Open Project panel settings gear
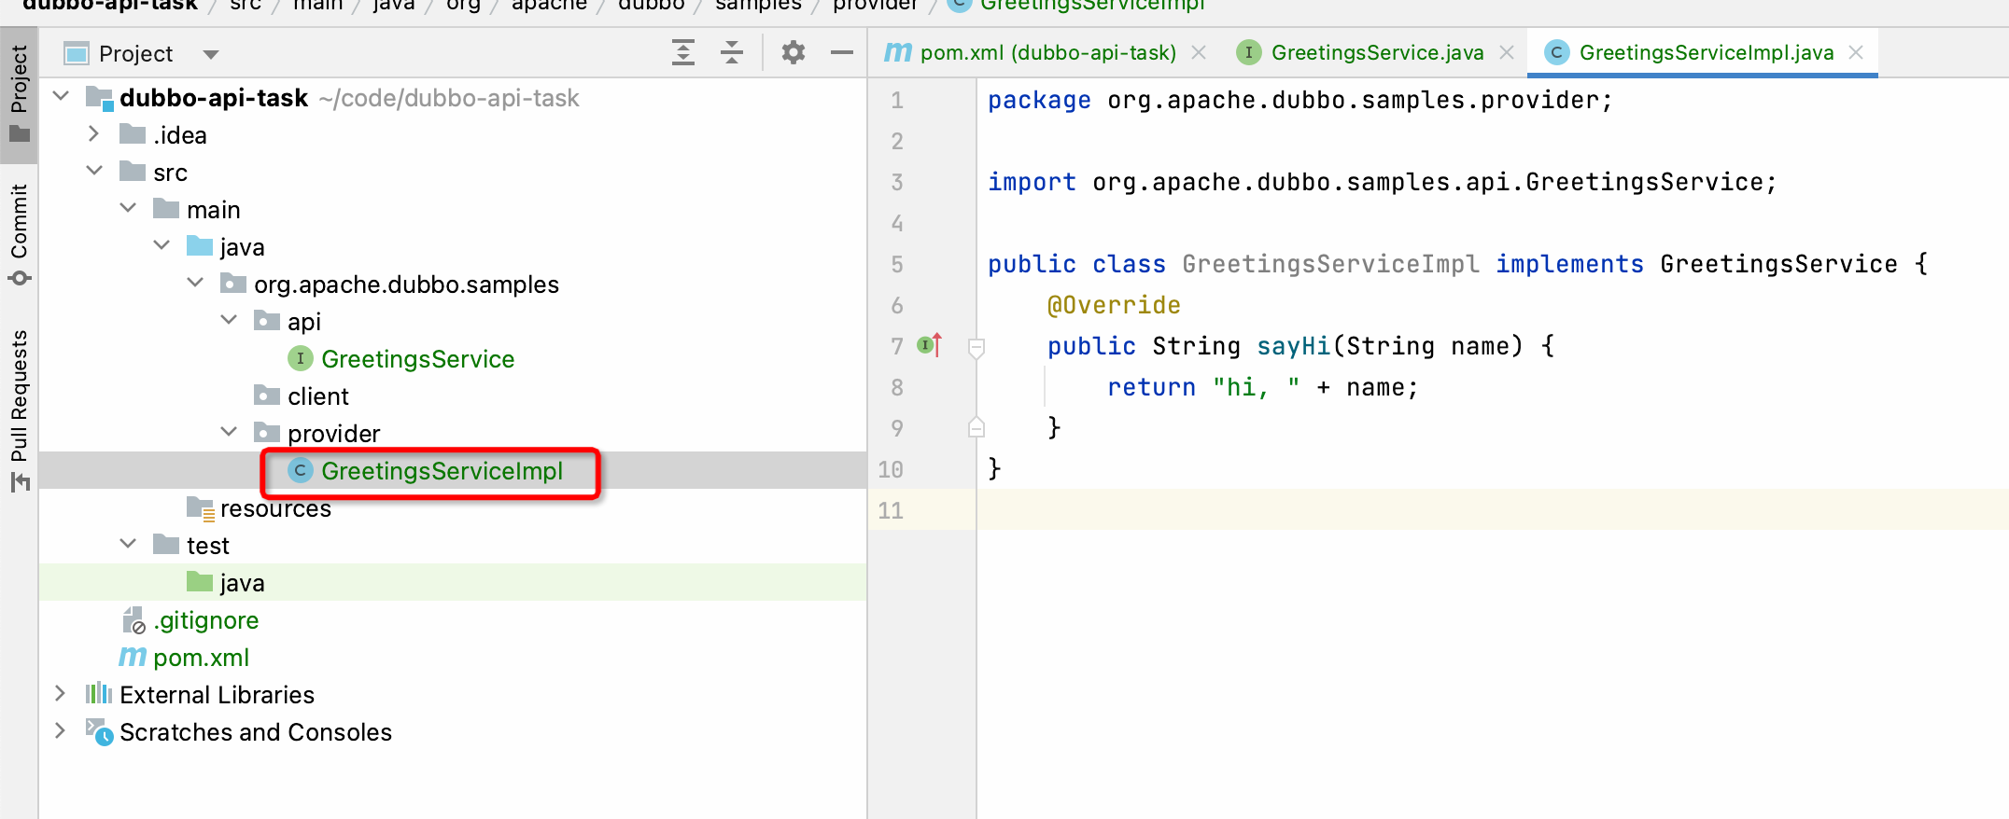 point(793,53)
